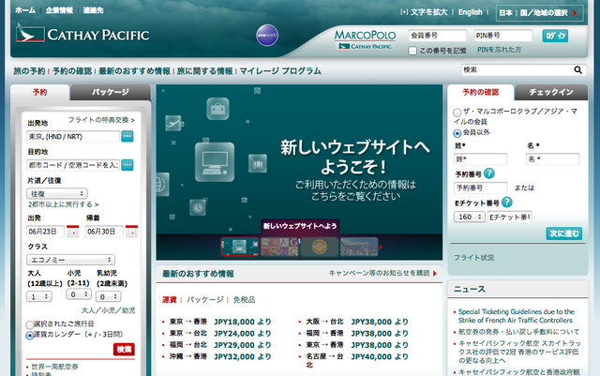This screenshot has width=600, height=376.
Task: Open フライト状況 link
Action: pyautogui.click(x=473, y=258)
